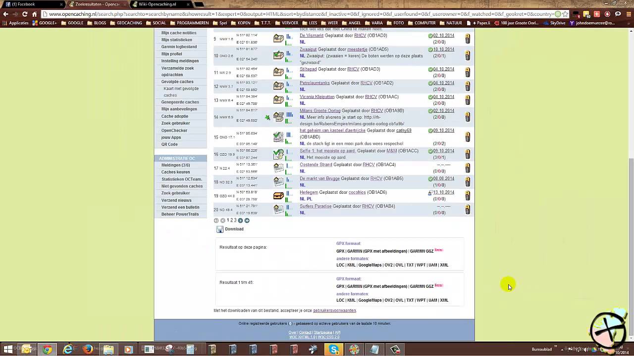Click the treasure chest icon for Herlegem
Screen dimensions: 634x356
pos(278,196)
